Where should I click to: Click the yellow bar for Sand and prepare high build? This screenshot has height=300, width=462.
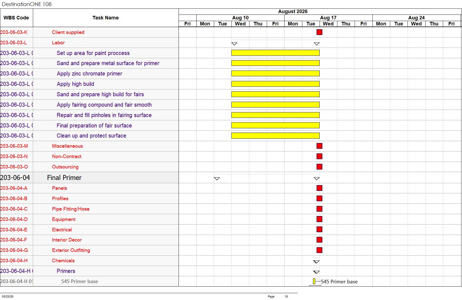click(x=276, y=94)
